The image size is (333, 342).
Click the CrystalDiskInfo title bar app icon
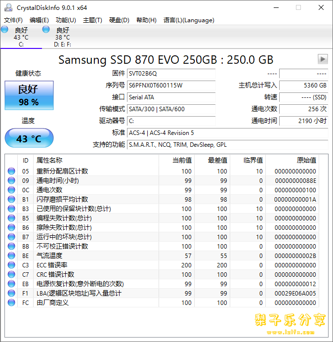[x=8, y=7]
